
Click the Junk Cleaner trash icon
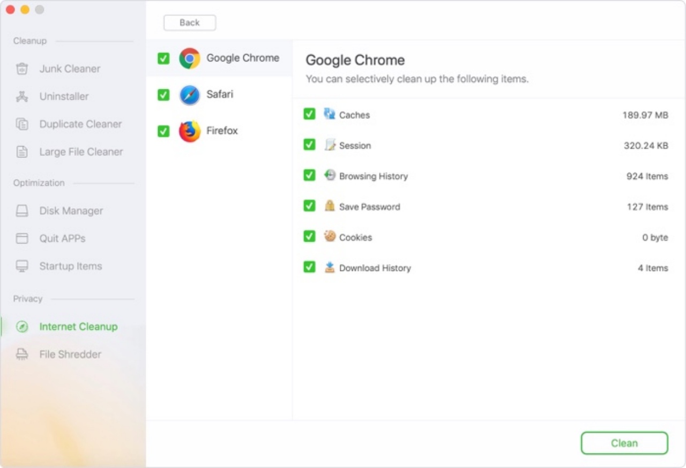click(22, 69)
